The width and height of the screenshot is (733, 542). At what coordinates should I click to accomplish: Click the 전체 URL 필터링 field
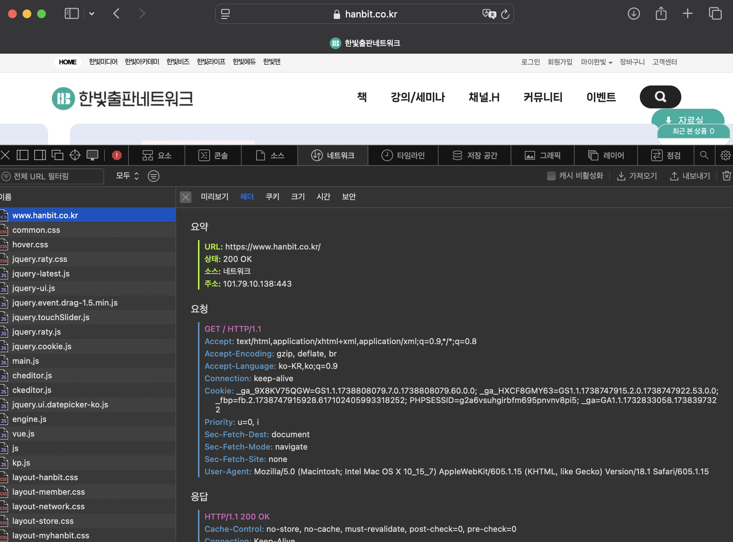point(52,176)
